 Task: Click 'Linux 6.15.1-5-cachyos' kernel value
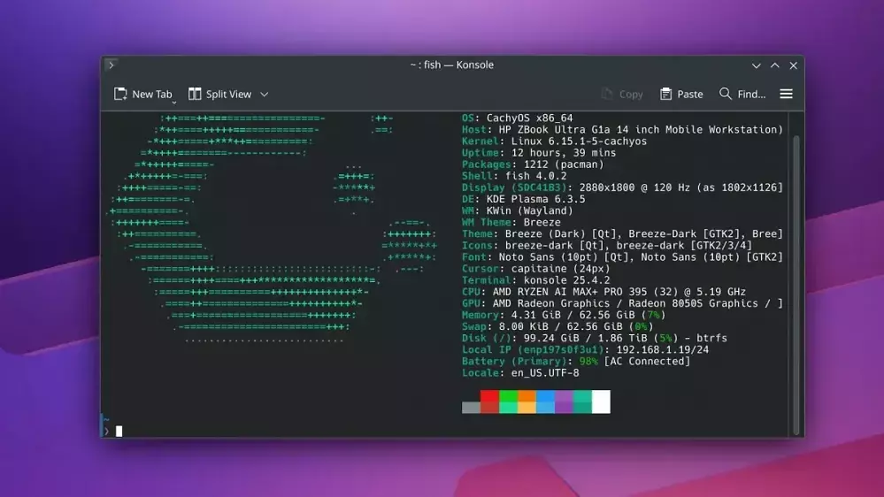coord(579,141)
